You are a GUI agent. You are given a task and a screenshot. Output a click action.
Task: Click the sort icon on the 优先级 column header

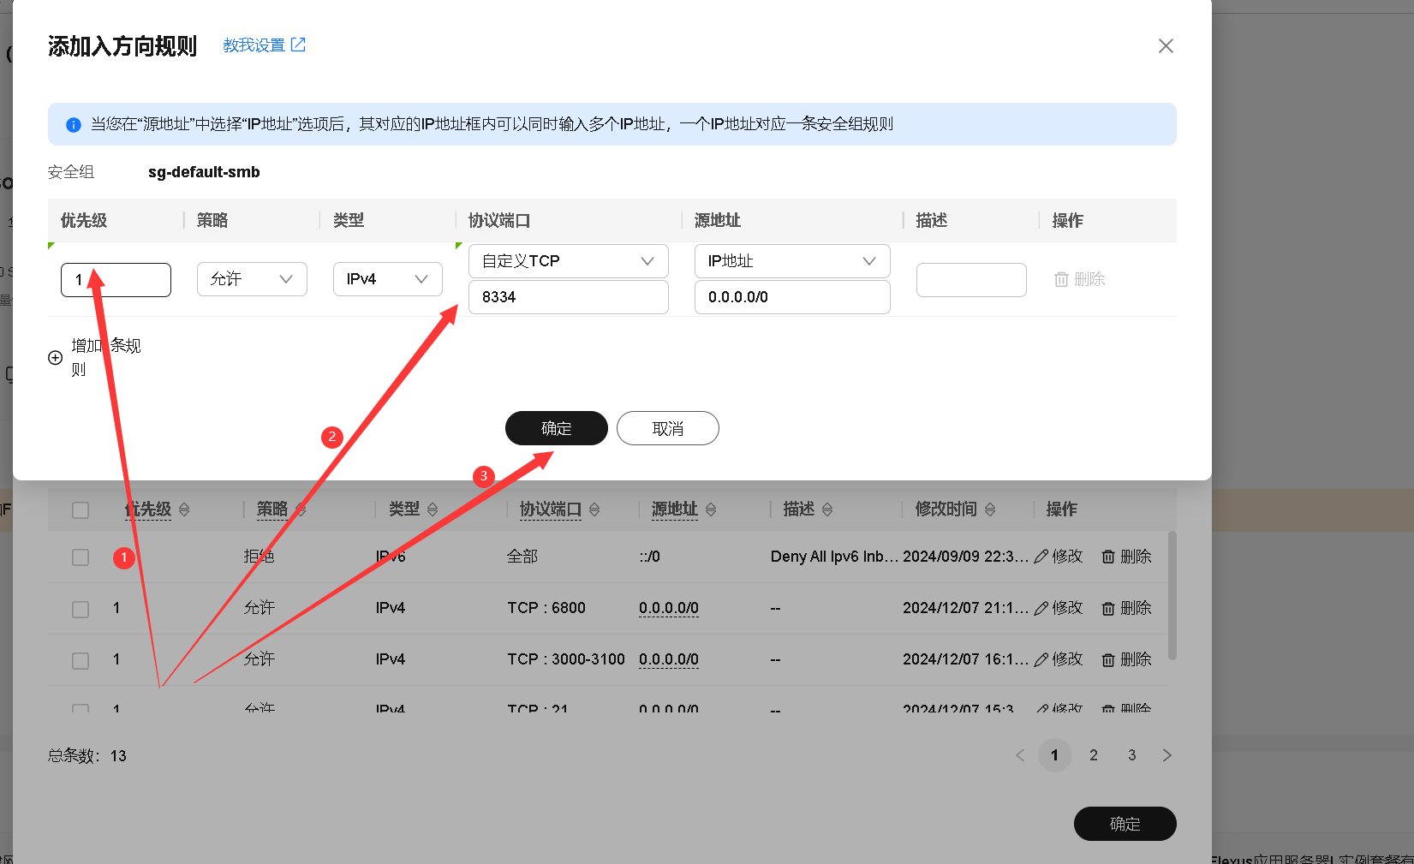coord(183,509)
